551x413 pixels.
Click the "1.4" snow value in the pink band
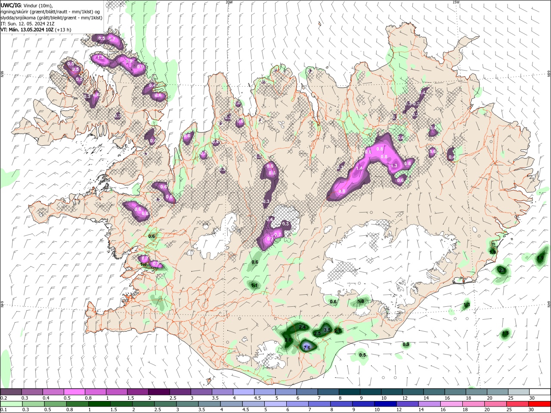(x=359, y=168)
